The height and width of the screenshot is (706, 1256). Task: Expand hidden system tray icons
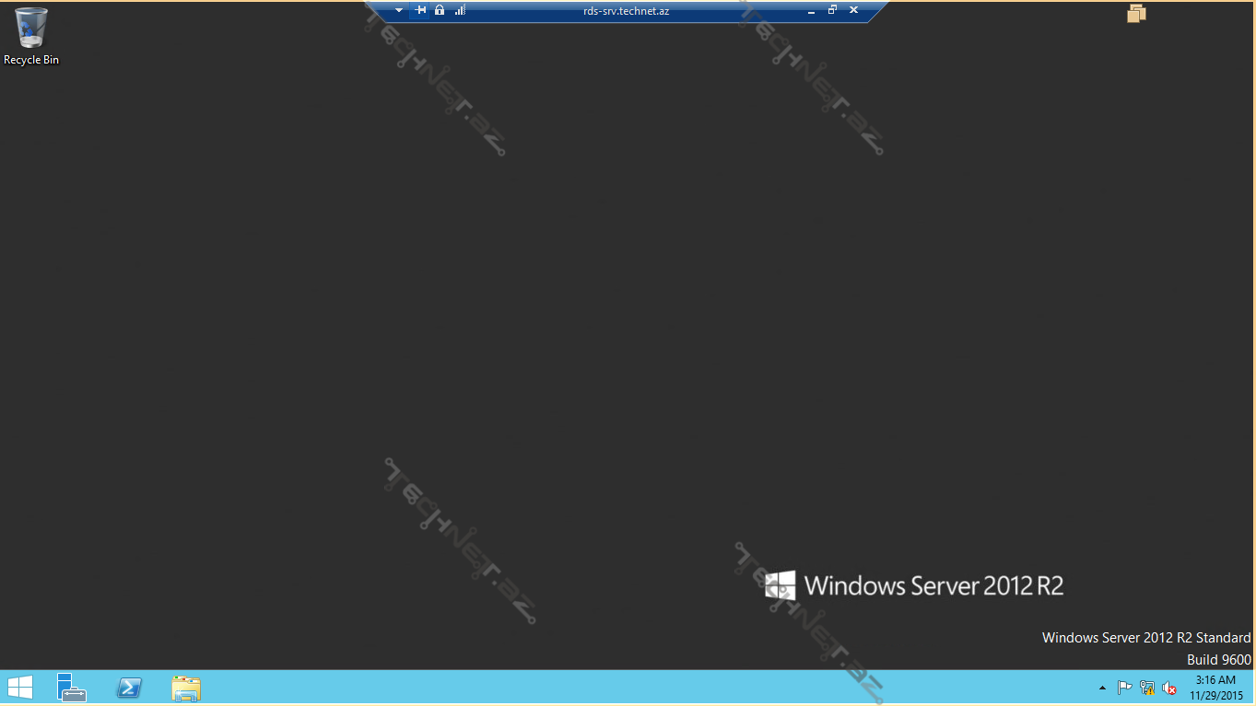pyautogui.click(x=1102, y=688)
